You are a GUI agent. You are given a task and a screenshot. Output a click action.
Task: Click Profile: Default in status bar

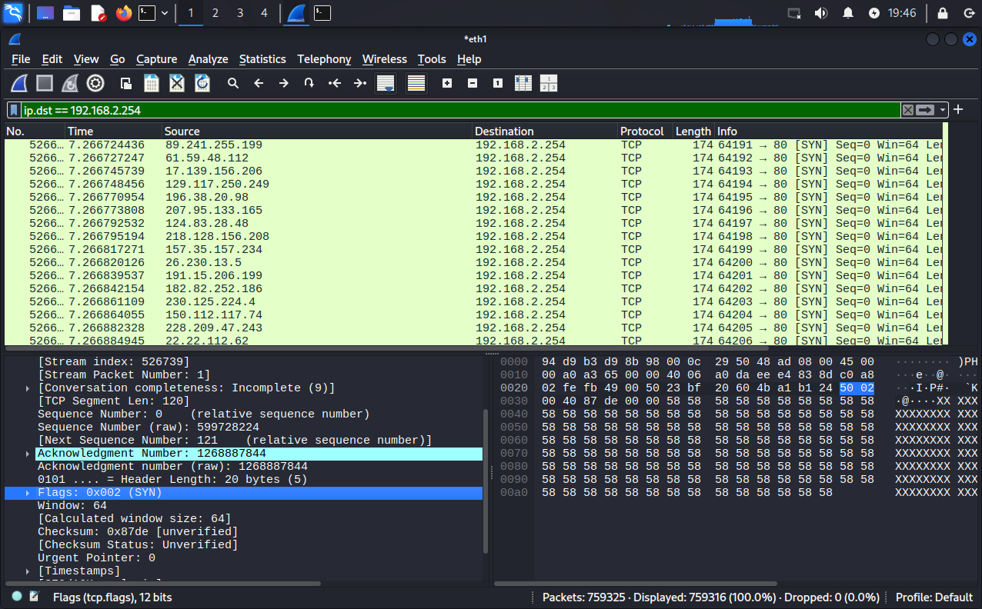pyautogui.click(x=934, y=597)
